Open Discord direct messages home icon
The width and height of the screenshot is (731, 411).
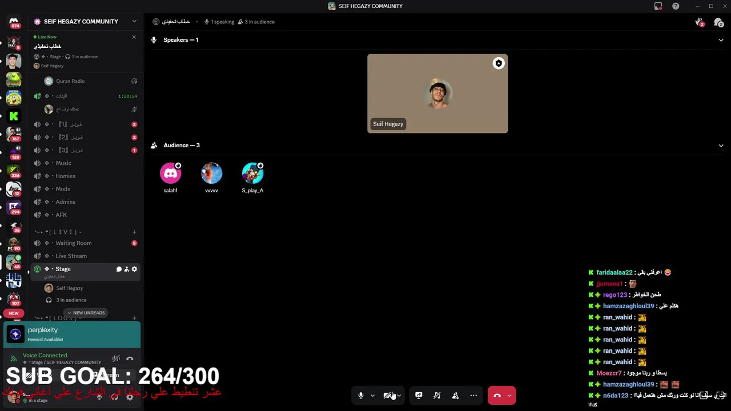[x=14, y=22]
